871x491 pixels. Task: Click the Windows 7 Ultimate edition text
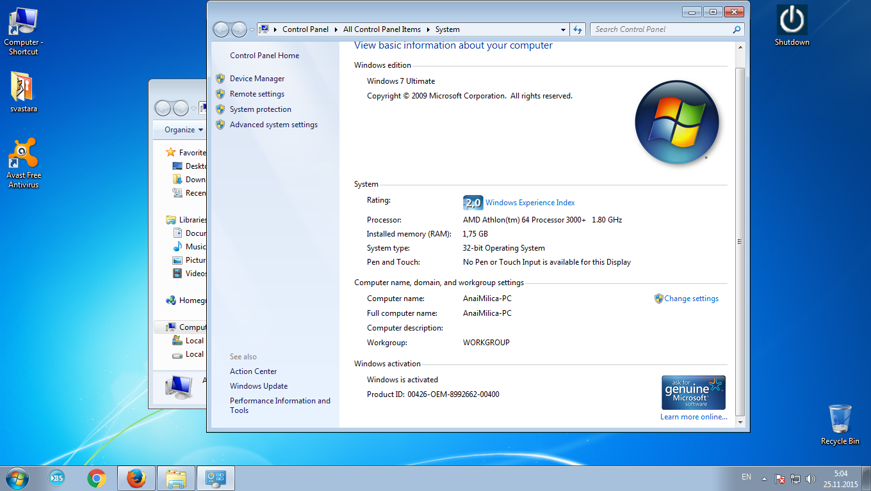(401, 81)
